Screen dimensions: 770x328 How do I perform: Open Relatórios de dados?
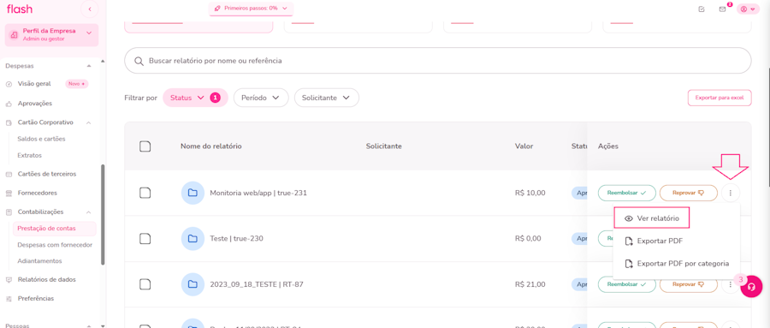tap(47, 279)
